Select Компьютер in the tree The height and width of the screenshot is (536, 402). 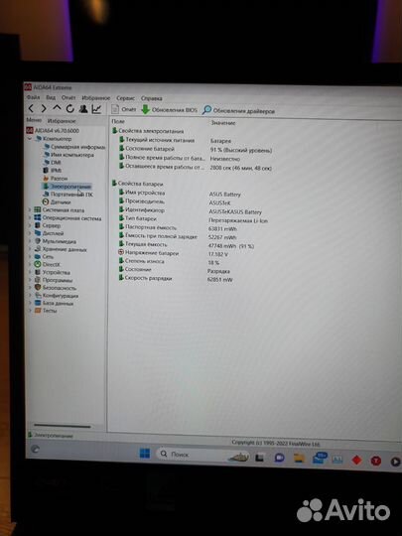[54, 139]
